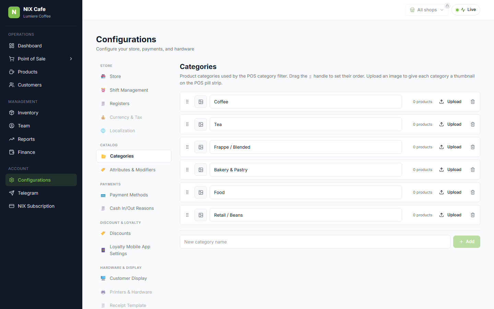
Task: Edit the Tea category name field
Action: point(306,124)
